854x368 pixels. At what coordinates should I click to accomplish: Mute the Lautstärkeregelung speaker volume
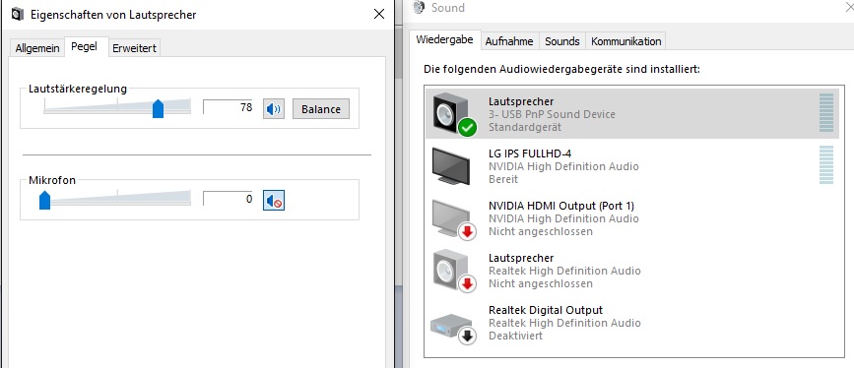(x=274, y=109)
